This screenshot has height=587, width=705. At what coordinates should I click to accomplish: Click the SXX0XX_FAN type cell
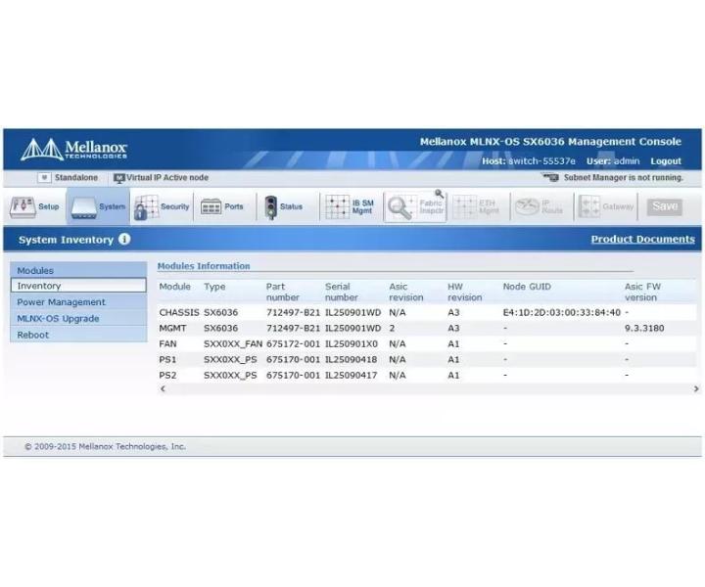click(233, 344)
